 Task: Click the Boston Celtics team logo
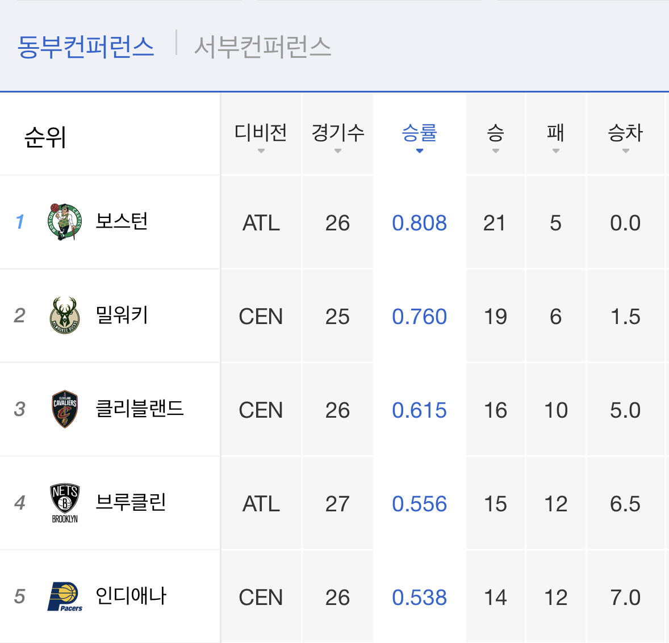[x=65, y=221]
